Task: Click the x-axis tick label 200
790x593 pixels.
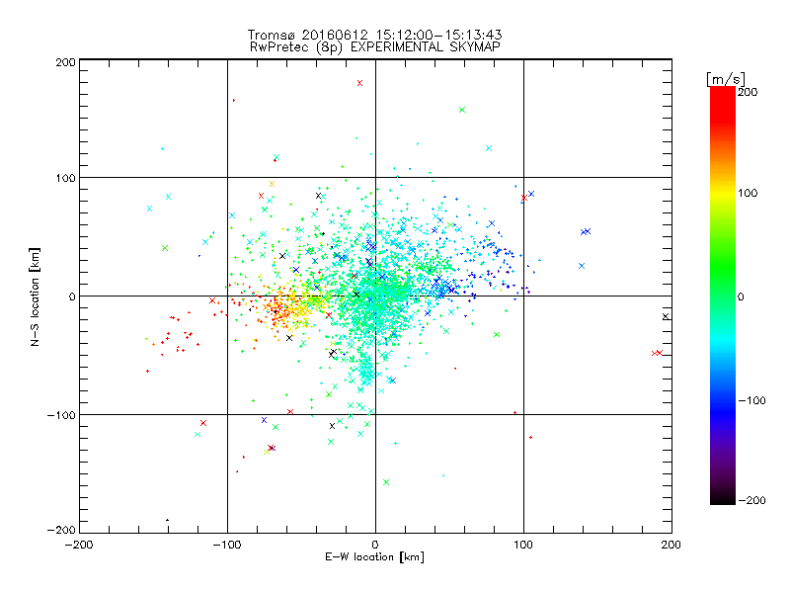Action: [671, 545]
